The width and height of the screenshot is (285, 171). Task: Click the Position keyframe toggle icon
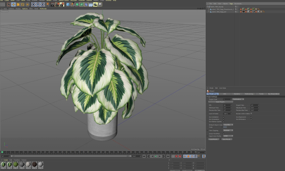click(x=185, y=156)
